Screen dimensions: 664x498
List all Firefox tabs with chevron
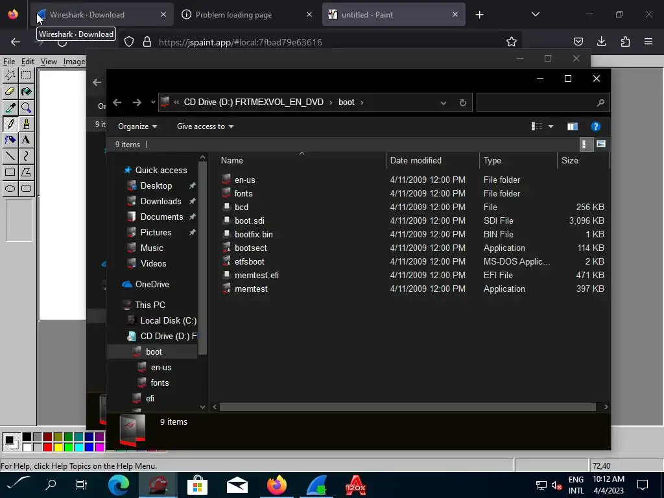pyautogui.click(x=535, y=14)
